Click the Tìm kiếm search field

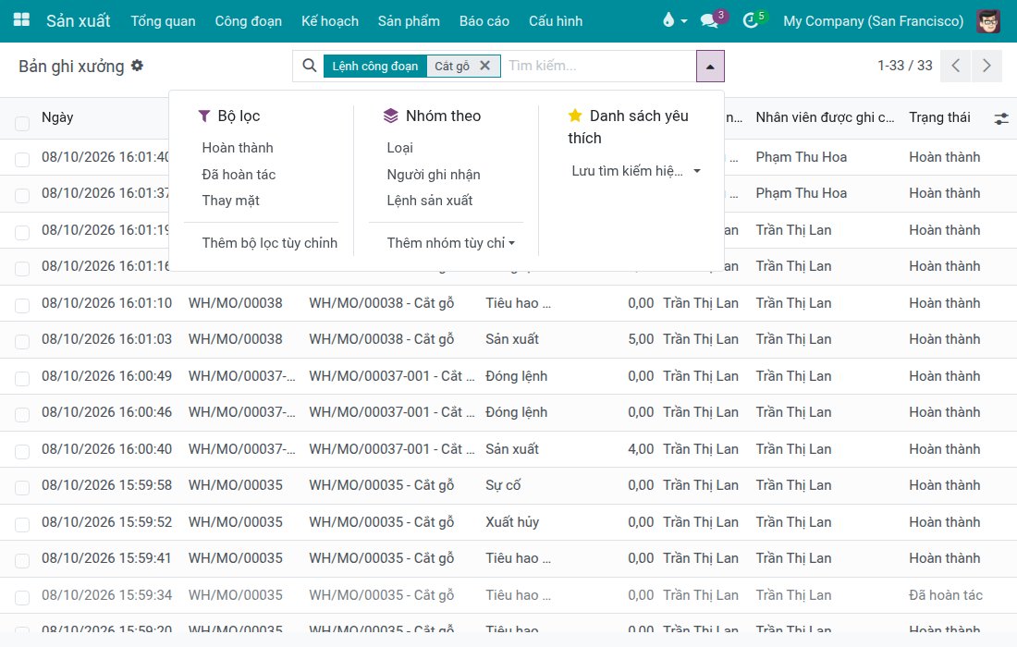pyautogui.click(x=596, y=66)
